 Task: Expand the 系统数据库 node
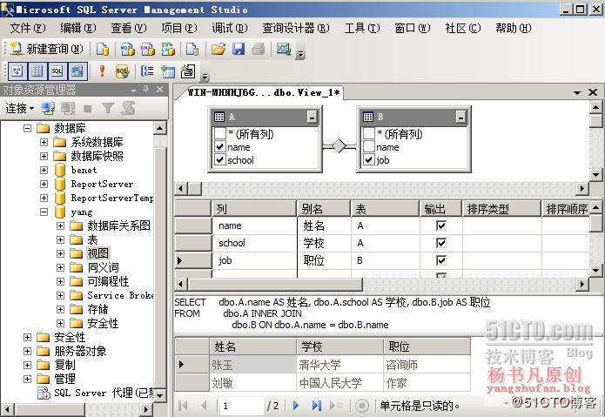[44, 143]
